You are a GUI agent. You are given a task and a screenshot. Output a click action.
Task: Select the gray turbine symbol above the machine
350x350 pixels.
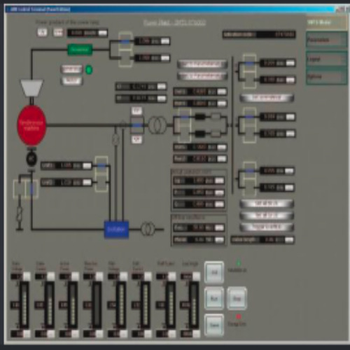click(31, 88)
